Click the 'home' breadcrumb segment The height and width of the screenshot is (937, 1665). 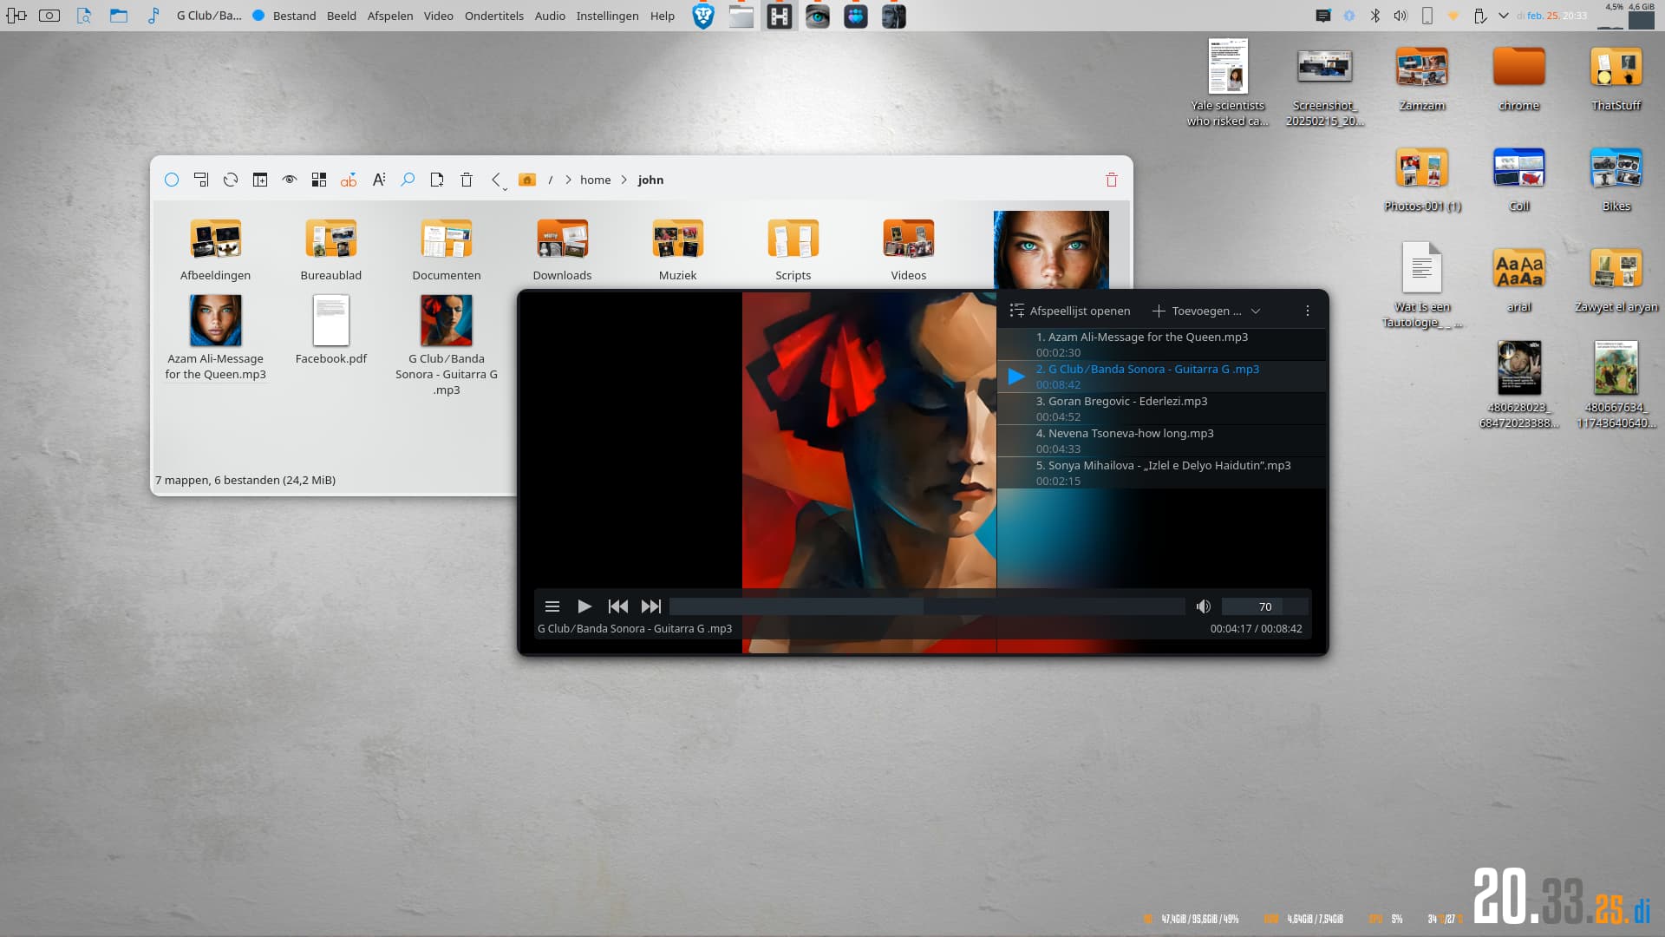click(595, 180)
